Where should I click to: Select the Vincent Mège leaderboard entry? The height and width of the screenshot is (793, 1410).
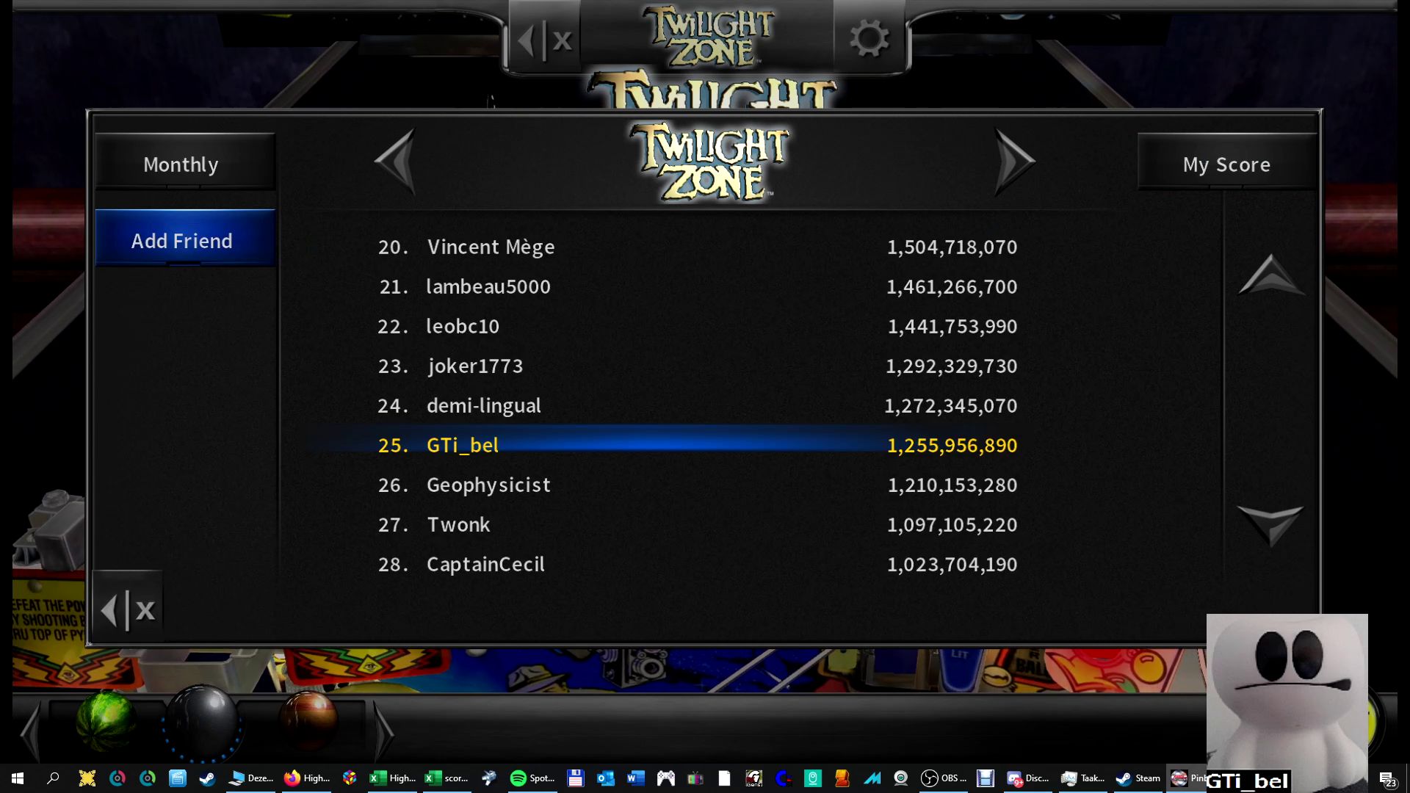click(698, 247)
